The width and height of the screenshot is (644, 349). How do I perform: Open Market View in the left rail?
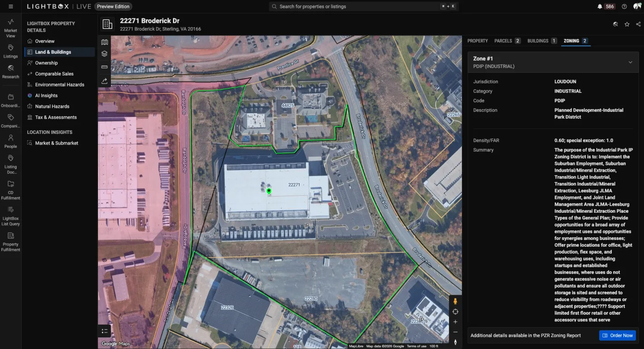11,28
